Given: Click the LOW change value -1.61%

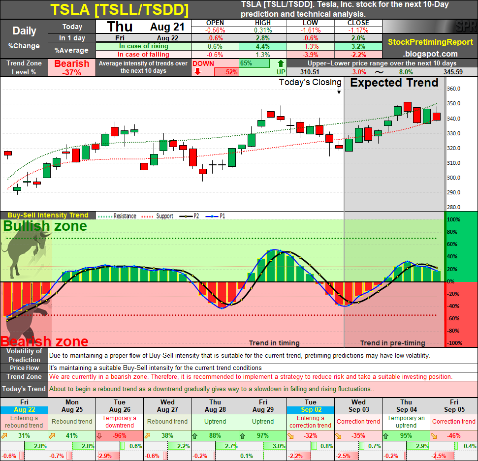Looking at the screenshot, I should (310, 30).
